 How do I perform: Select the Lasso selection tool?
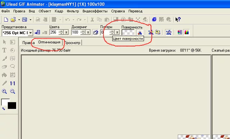click(x=13, y=67)
